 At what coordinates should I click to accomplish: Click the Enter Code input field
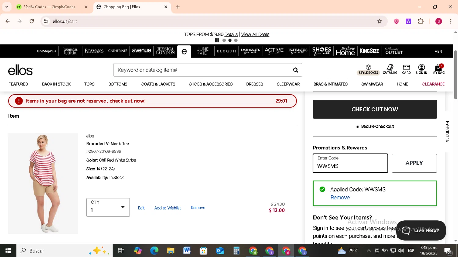click(x=350, y=163)
